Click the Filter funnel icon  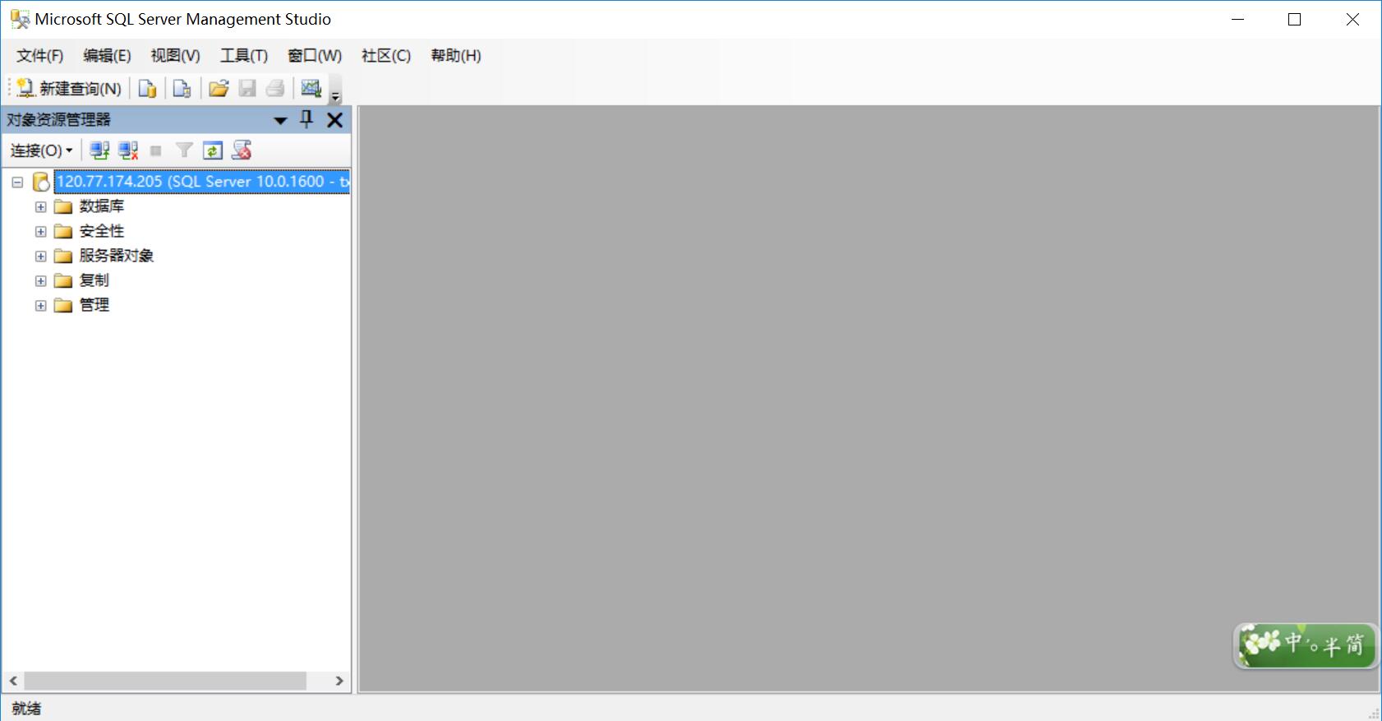[184, 150]
